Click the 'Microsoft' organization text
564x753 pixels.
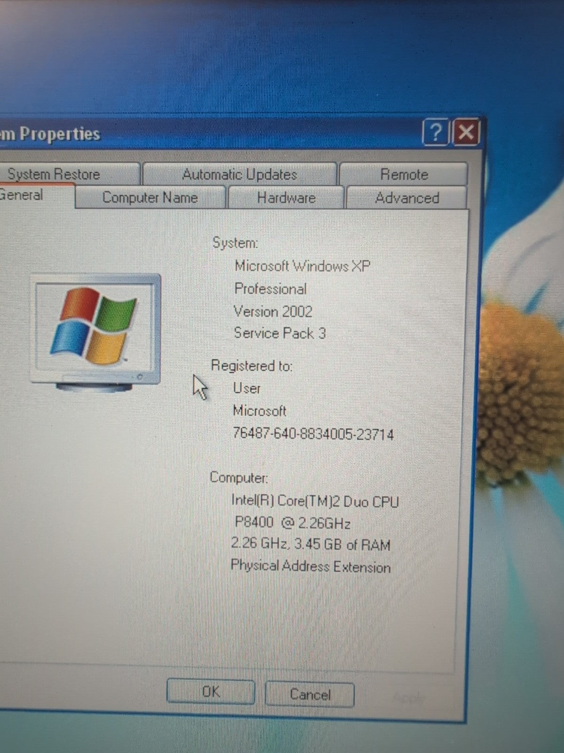click(x=259, y=411)
